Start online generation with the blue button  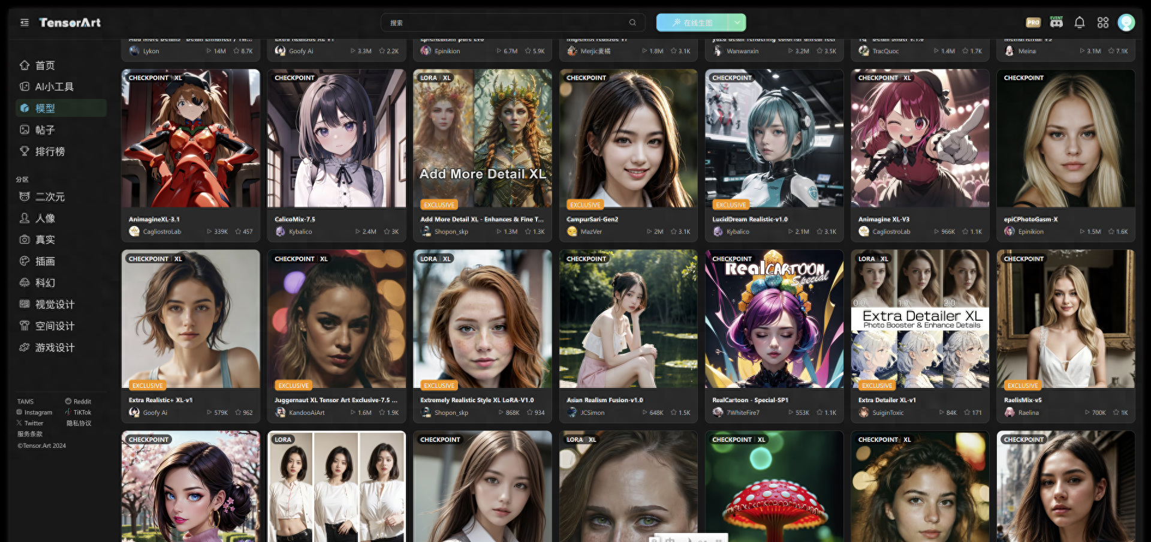point(692,23)
